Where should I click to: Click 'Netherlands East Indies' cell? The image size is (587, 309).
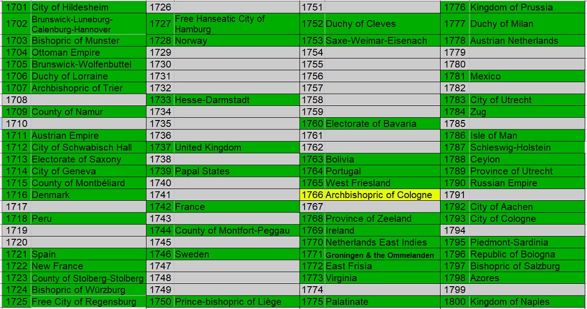tap(382, 243)
